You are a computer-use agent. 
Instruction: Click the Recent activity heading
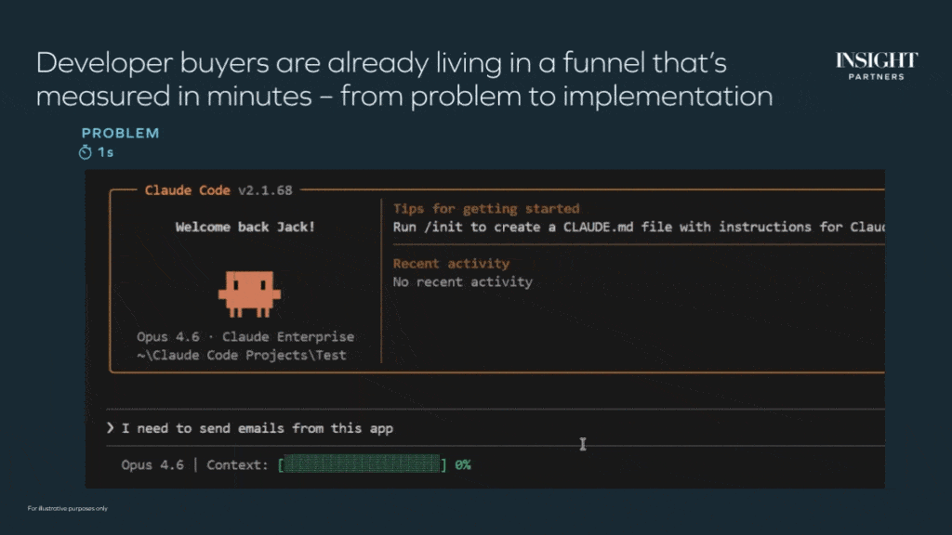coord(451,264)
